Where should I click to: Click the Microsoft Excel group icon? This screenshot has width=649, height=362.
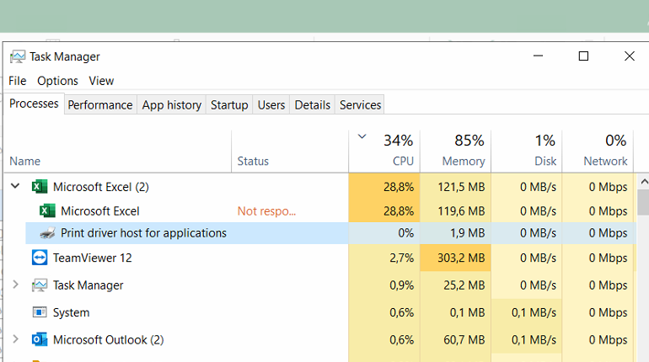coord(40,187)
